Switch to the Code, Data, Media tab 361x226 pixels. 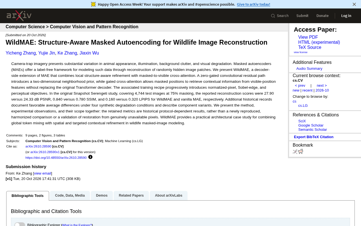coord(70,195)
